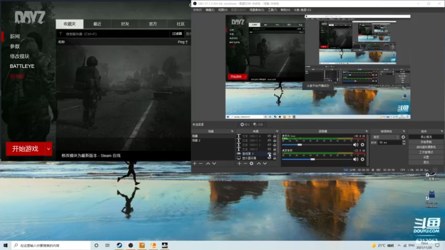This screenshot has height=250, width=445.
Task: Click the red 开始游戏 button
Action: 25,149
